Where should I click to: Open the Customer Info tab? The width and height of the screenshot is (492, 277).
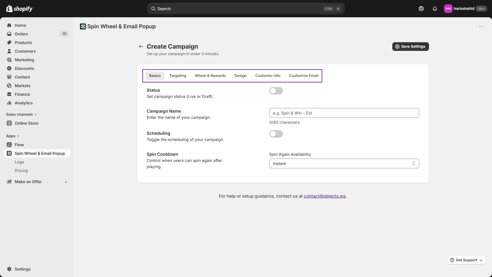[268, 76]
